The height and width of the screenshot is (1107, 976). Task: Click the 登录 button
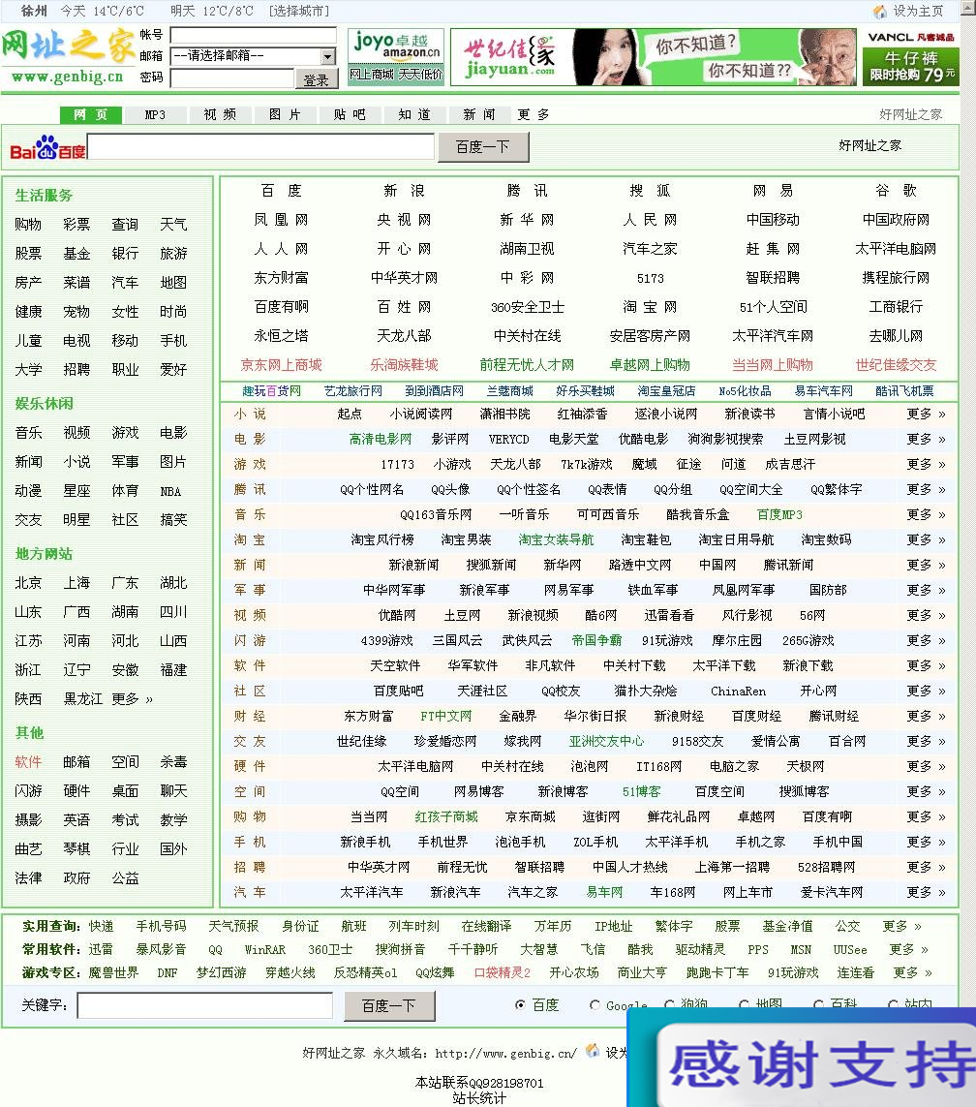coord(317,79)
